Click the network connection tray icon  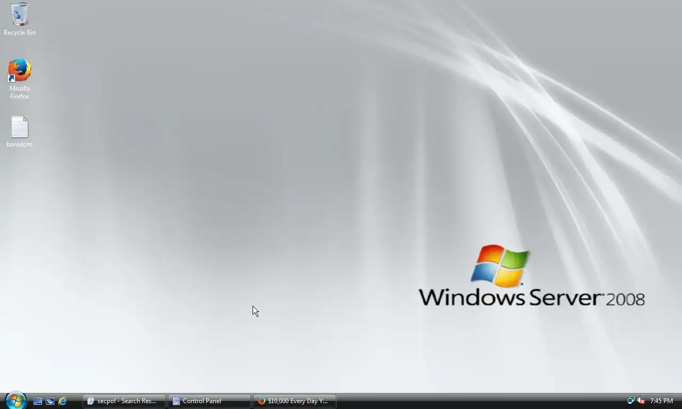tap(631, 400)
